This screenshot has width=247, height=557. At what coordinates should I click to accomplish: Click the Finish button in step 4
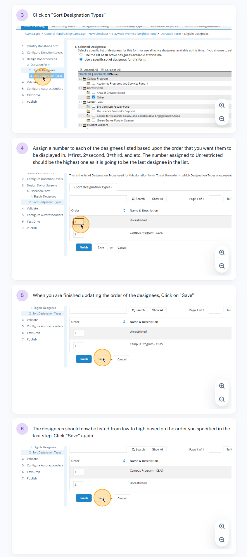tap(84, 247)
